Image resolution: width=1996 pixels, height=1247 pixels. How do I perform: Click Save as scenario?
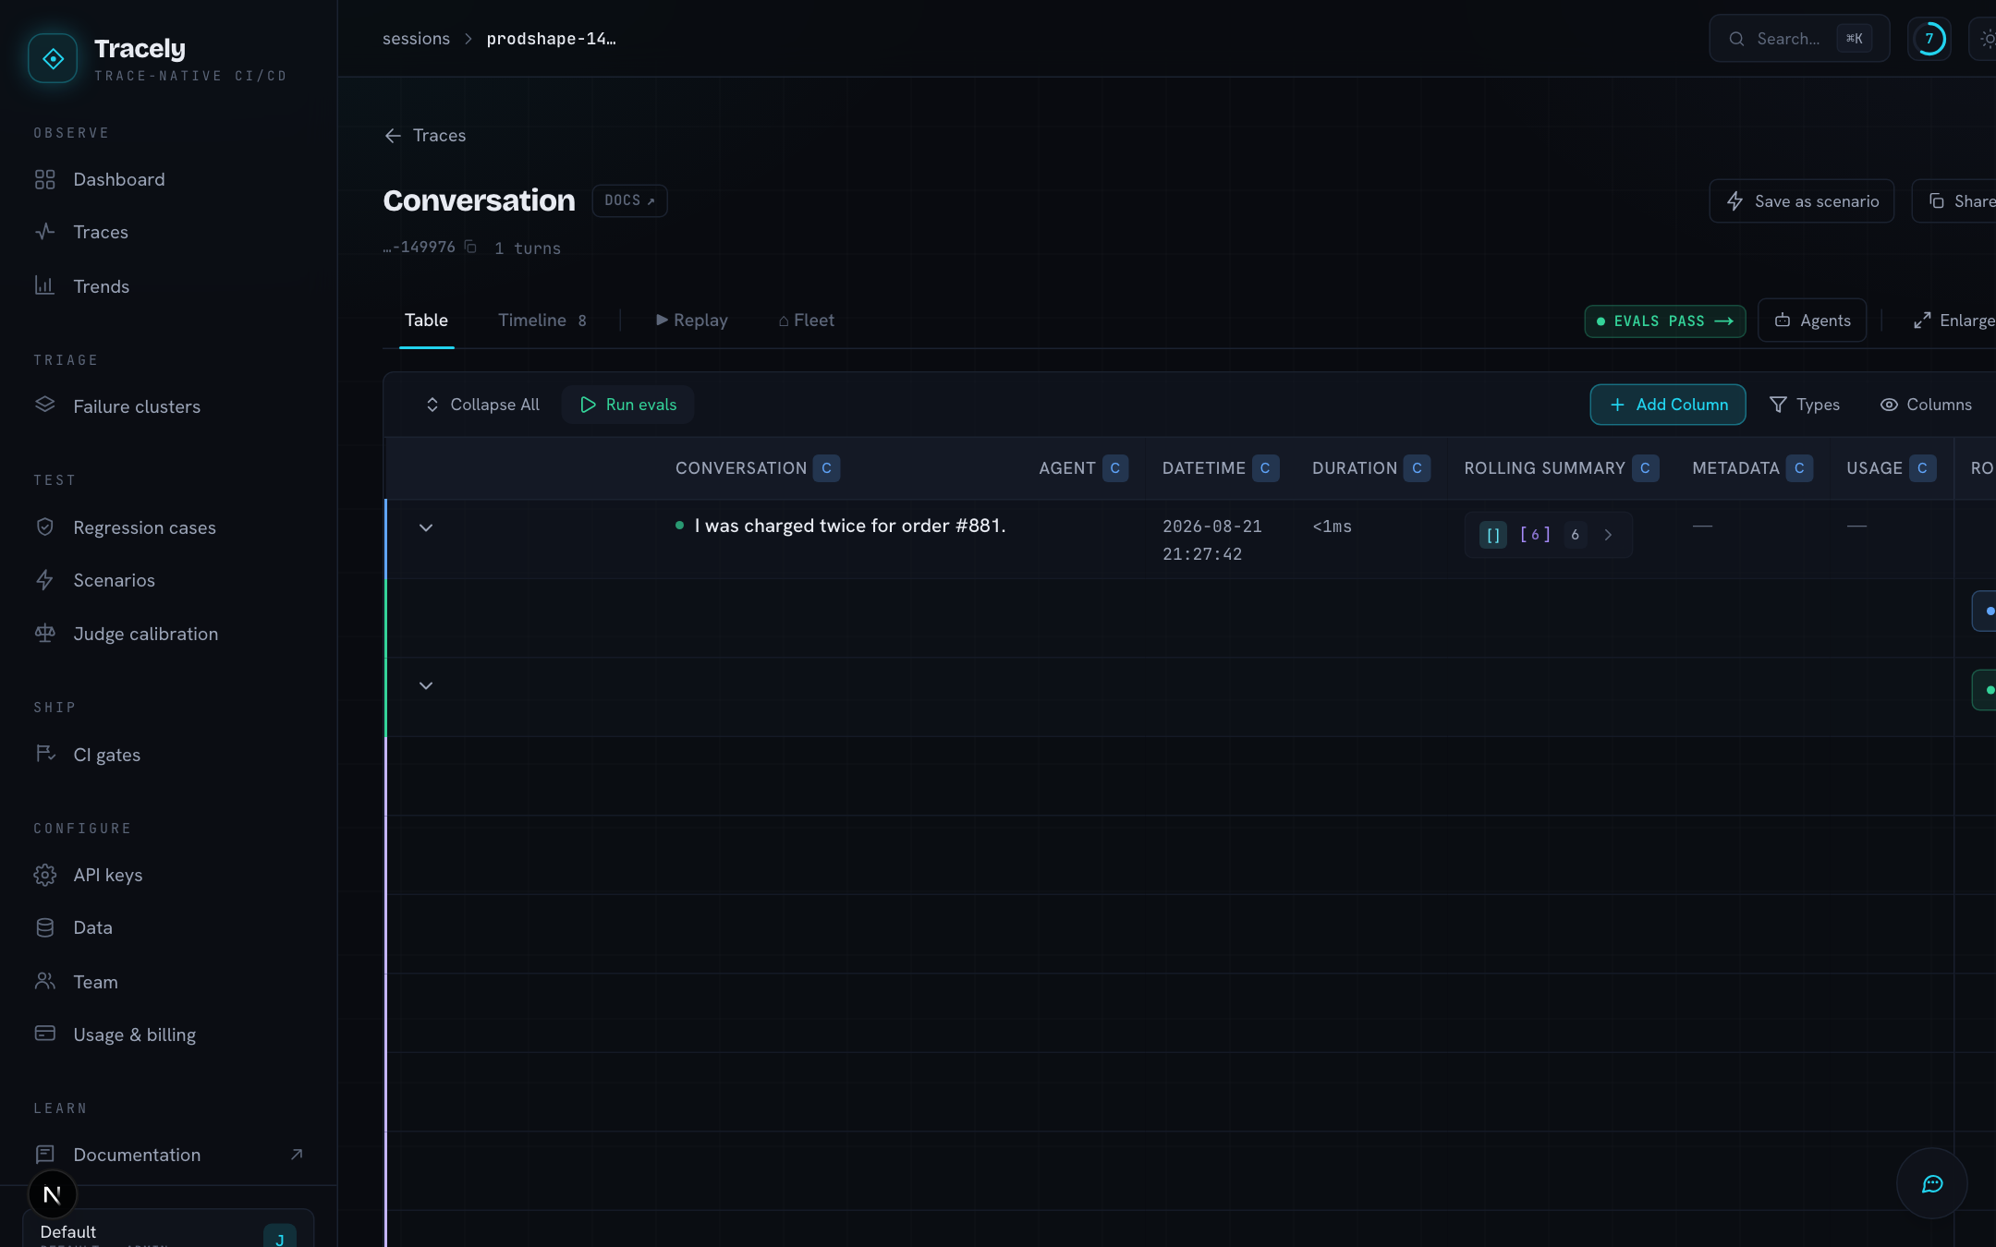1801,201
